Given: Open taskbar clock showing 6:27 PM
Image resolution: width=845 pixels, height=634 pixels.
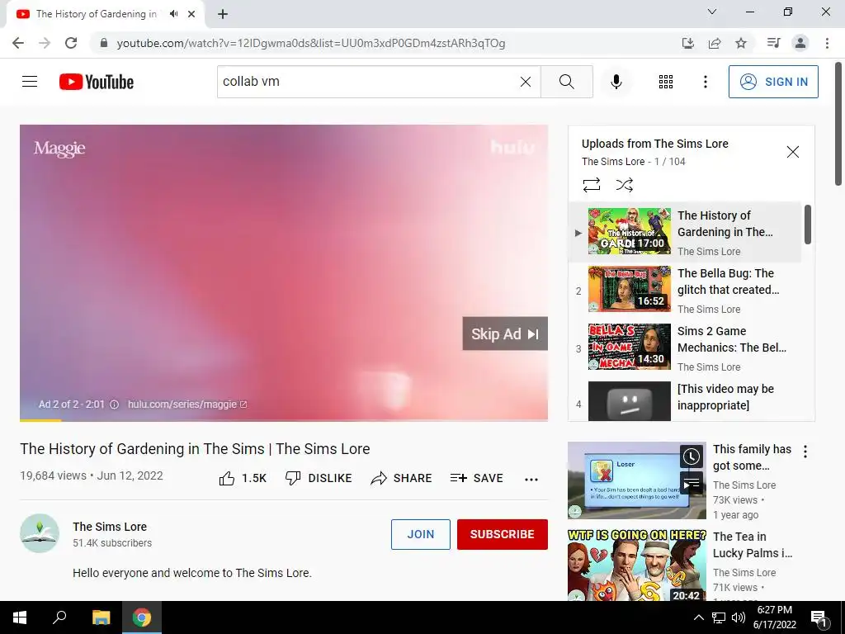Looking at the screenshot, I should click(774, 617).
